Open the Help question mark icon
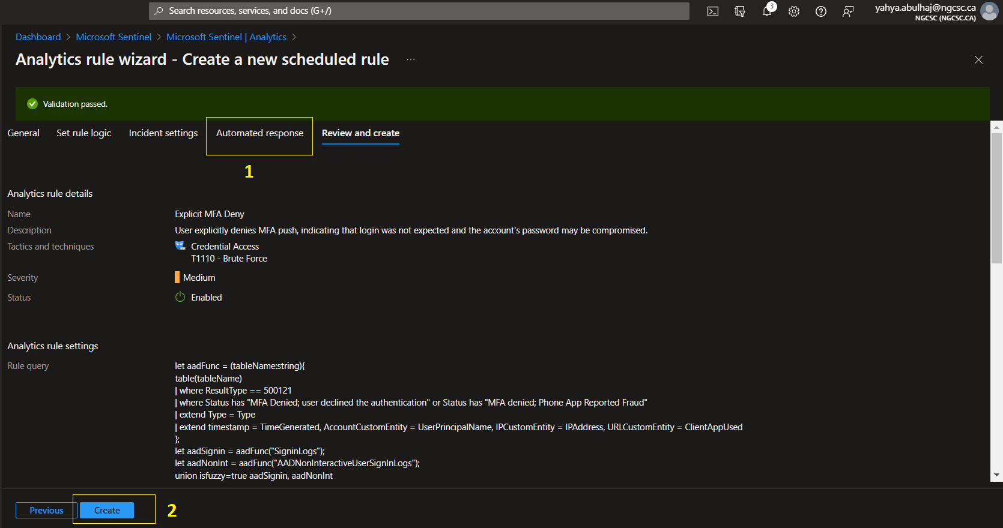This screenshot has height=528, width=1003. point(821,11)
